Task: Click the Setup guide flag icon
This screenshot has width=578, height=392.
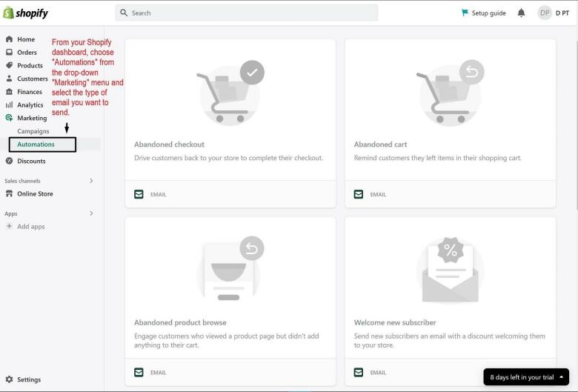Action: click(465, 13)
